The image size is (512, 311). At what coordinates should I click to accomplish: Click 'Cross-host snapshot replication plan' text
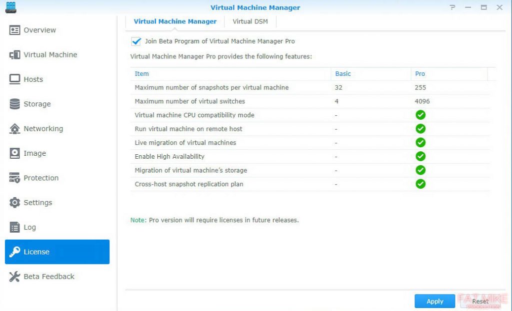coord(188,184)
